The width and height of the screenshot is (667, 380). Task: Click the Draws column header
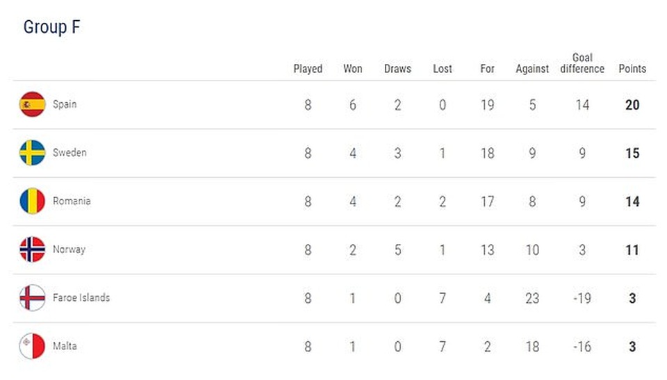pyautogui.click(x=397, y=69)
